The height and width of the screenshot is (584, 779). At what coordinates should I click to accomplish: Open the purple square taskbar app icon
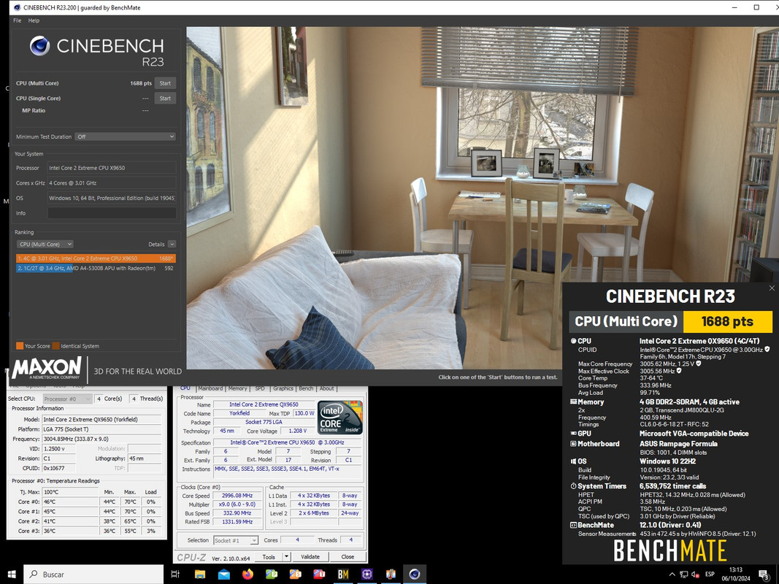coord(367,574)
